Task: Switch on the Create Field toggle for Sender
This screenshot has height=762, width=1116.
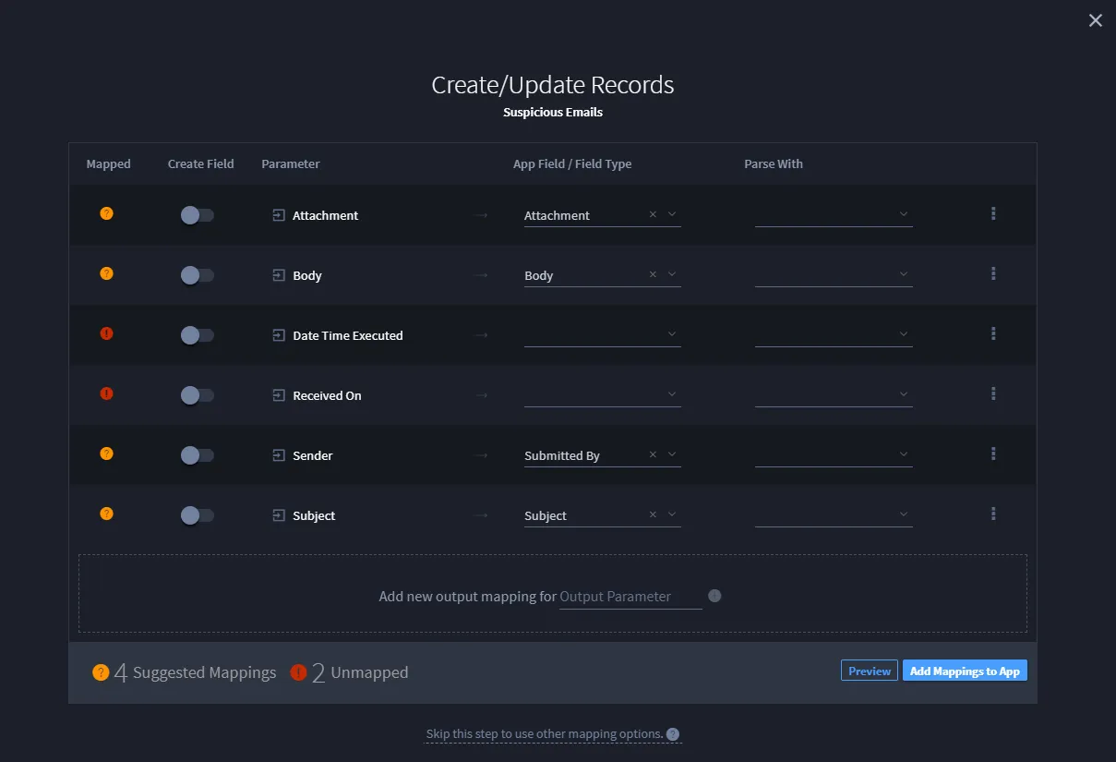Action: click(197, 455)
